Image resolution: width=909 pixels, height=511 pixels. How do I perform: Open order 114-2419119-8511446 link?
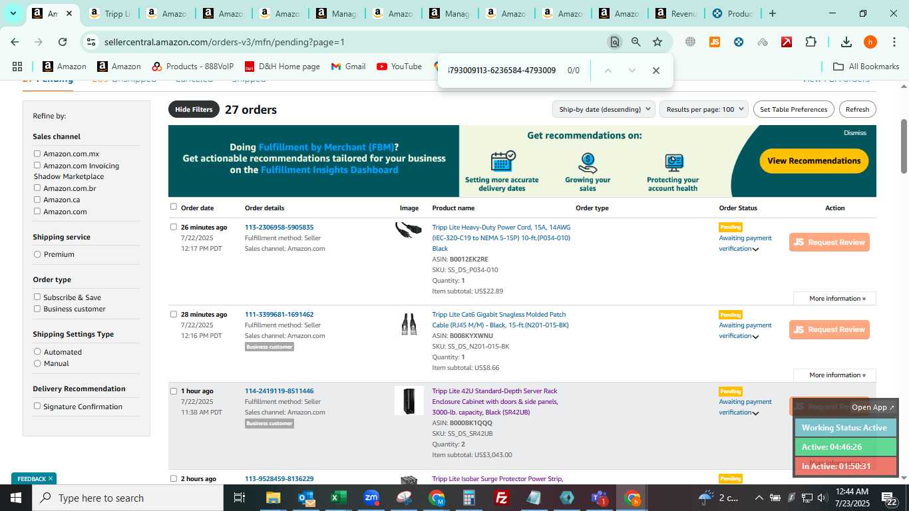point(279,391)
